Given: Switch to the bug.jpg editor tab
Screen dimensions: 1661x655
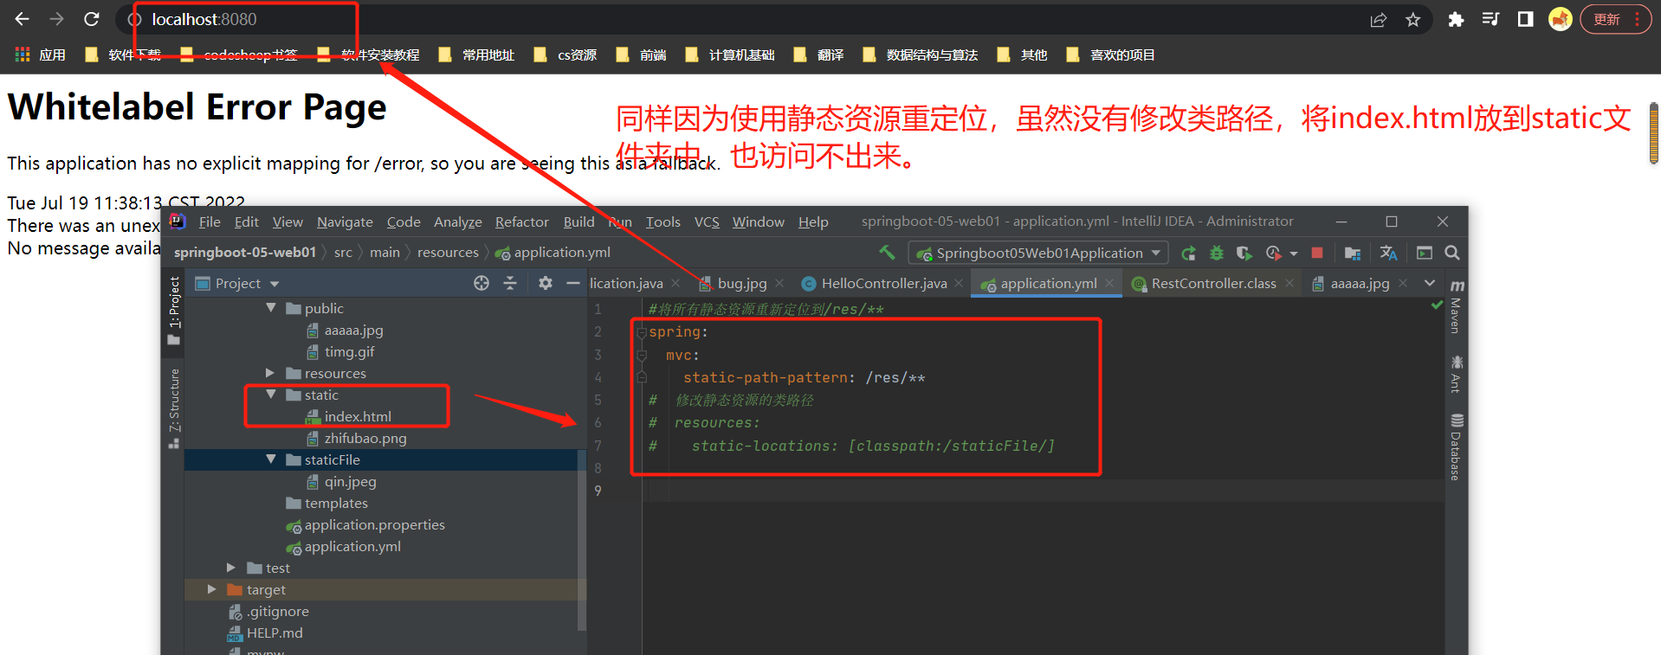Looking at the screenshot, I should pyautogui.click(x=741, y=283).
